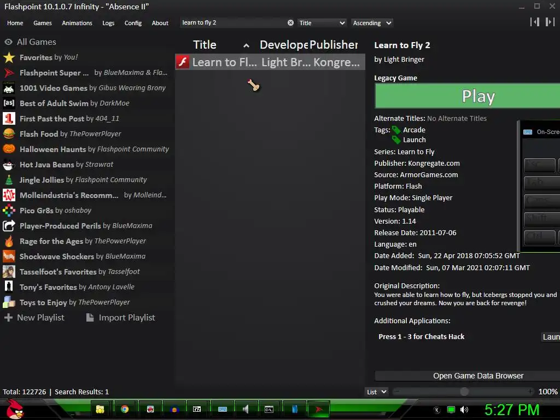Click the Launch tag icon
Image resolution: width=560 pixels, height=420 pixels.
(x=396, y=139)
